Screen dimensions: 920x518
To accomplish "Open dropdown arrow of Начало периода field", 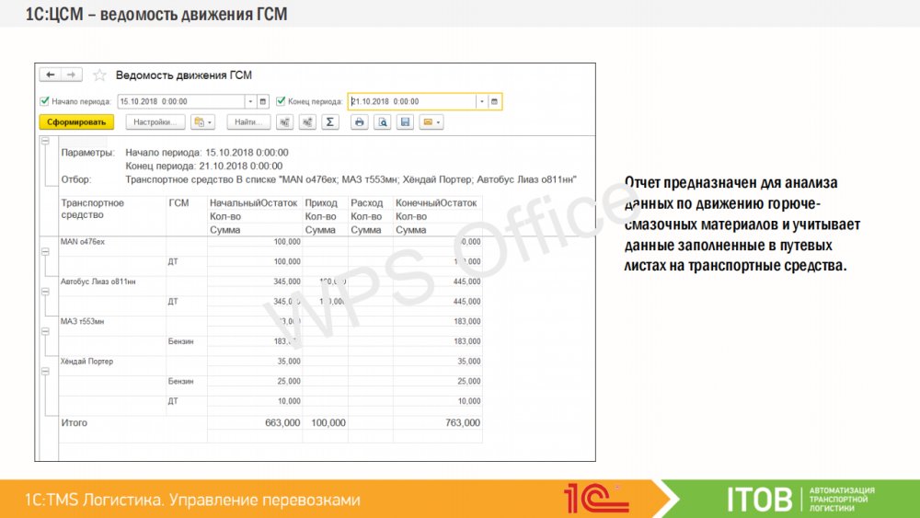I will tap(250, 101).
